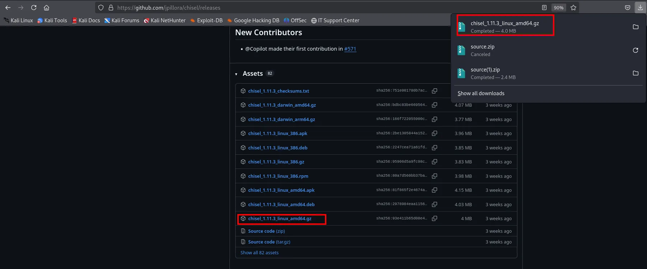Open containing folder for source(1).zip
647x269 pixels.
(x=636, y=73)
